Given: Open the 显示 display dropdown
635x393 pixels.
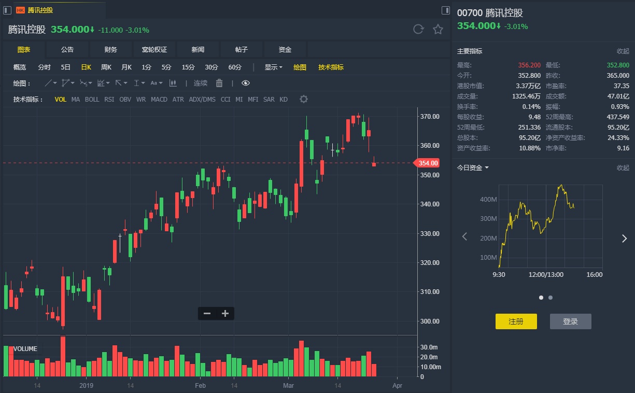Looking at the screenshot, I should click(273, 67).
